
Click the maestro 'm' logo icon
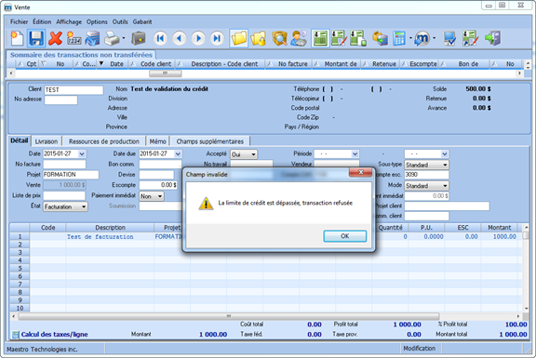tap(422, 38)
